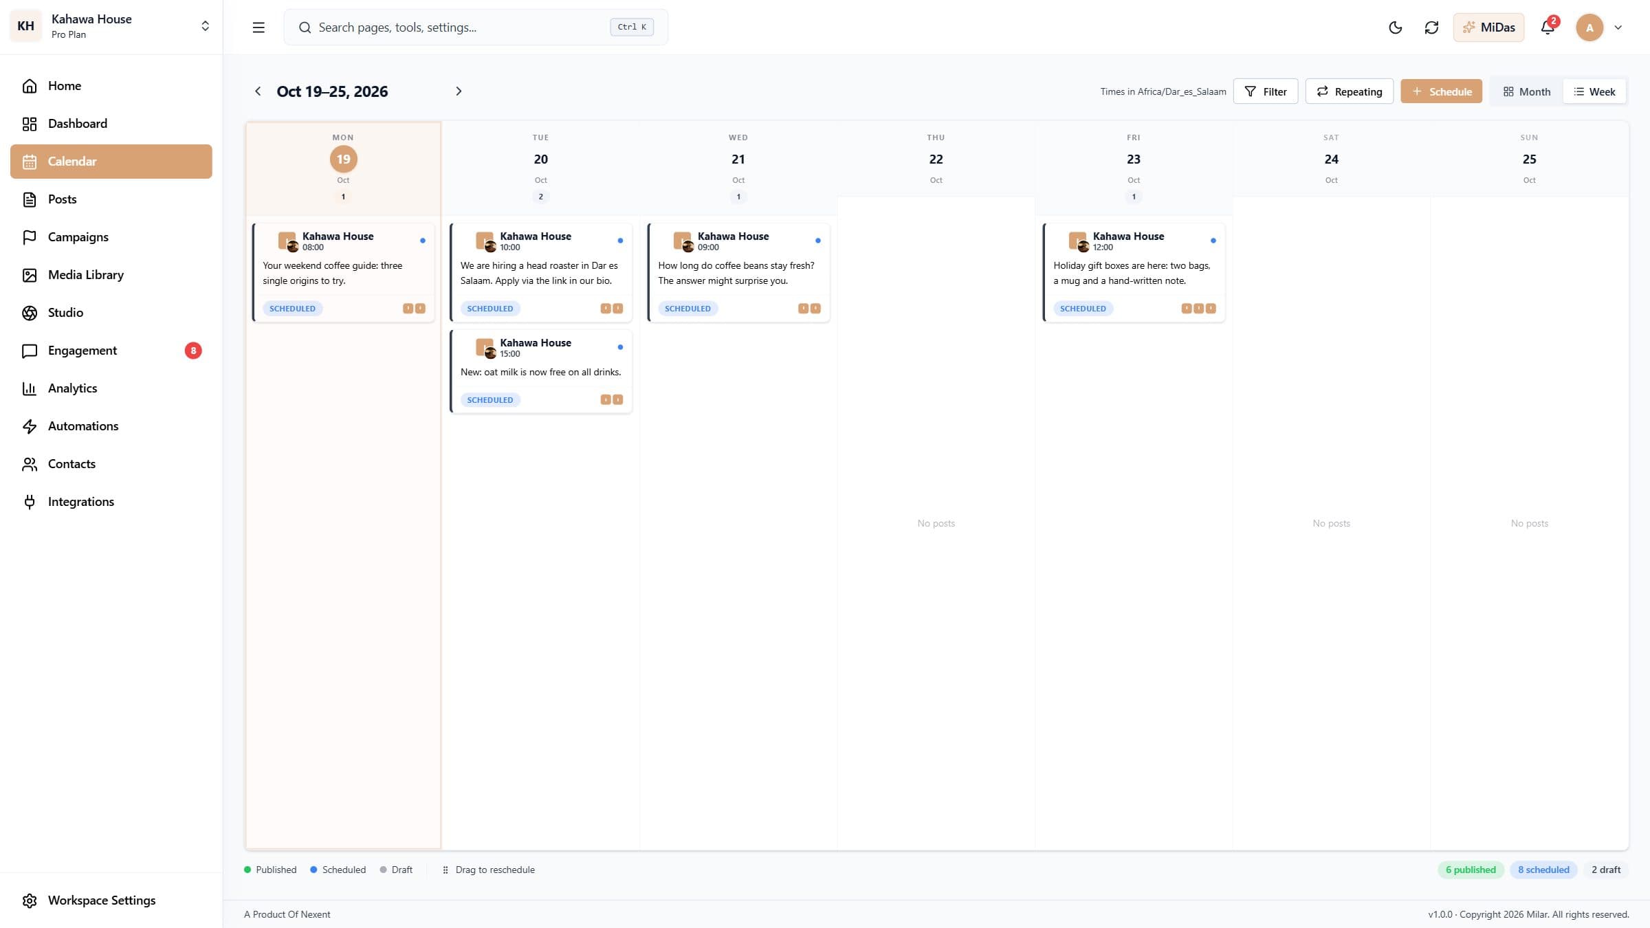Focus the search pages field
Image resolution: width=1650 pixels, height=928 pixels.
[475, 27]
